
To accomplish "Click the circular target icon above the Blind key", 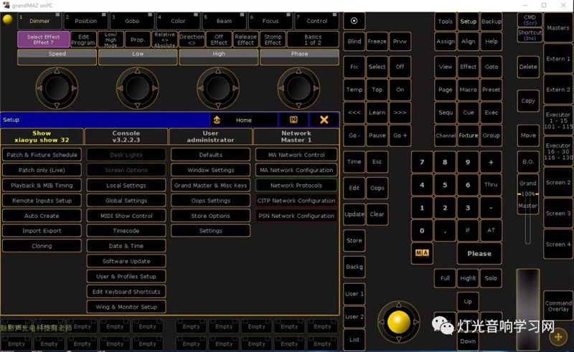I will (x=354, y=21).
